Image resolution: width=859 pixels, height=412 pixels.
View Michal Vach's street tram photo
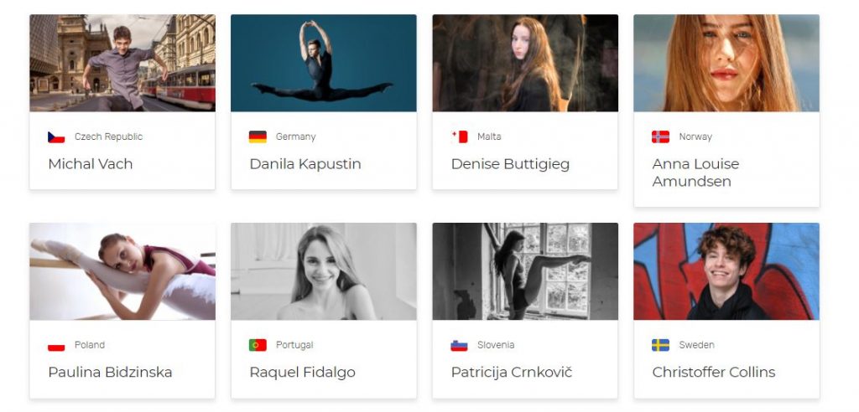[122, 63]
